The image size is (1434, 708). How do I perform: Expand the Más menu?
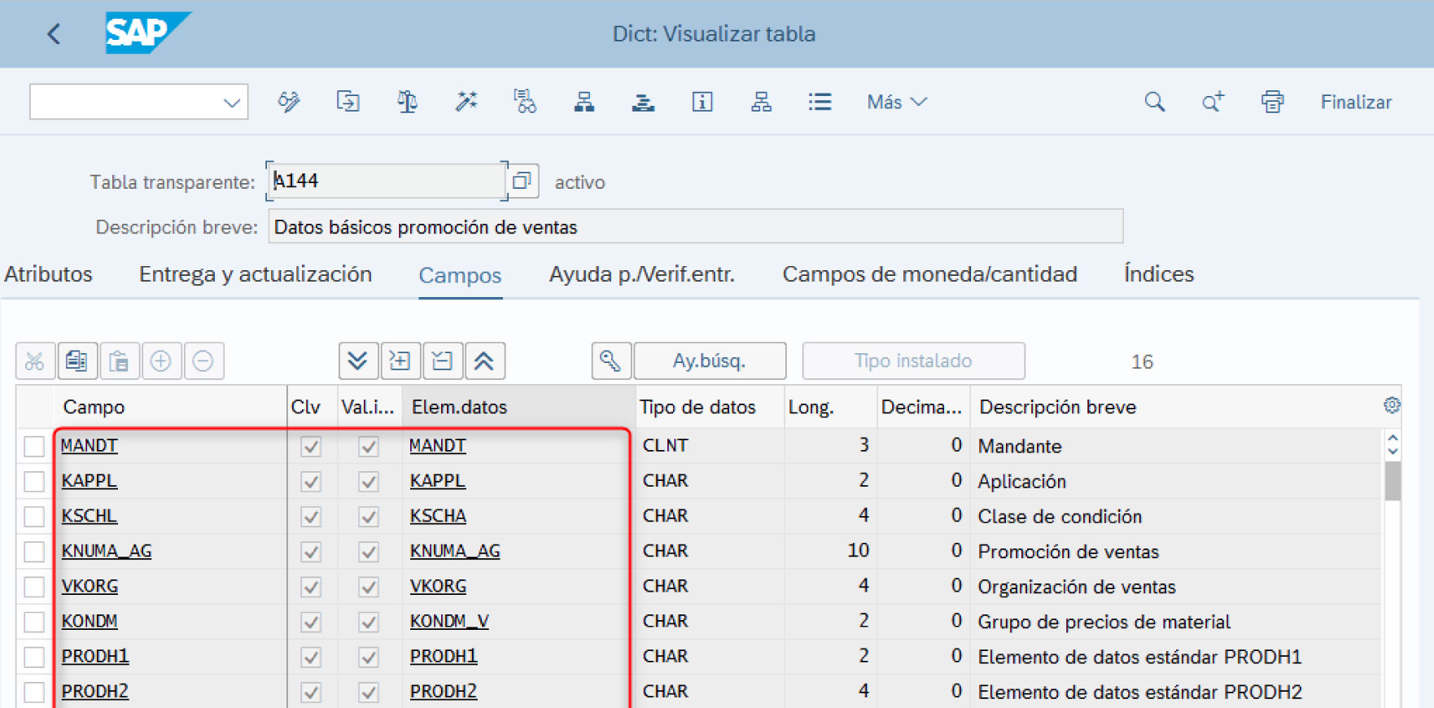point(896,102)
